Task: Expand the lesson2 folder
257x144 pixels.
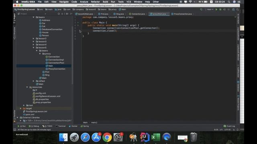Action: tap(34, 38)
